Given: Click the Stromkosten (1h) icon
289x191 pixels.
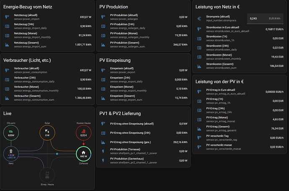Looking at the screenshot, I should coord(199,38).
